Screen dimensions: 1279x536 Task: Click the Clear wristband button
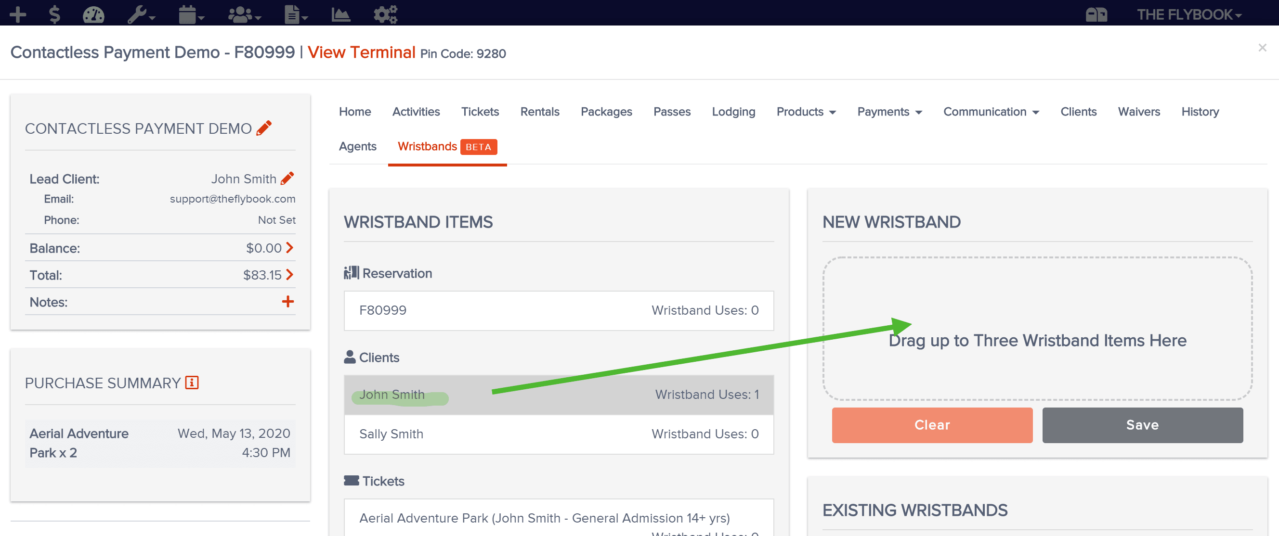pos(932,425)
